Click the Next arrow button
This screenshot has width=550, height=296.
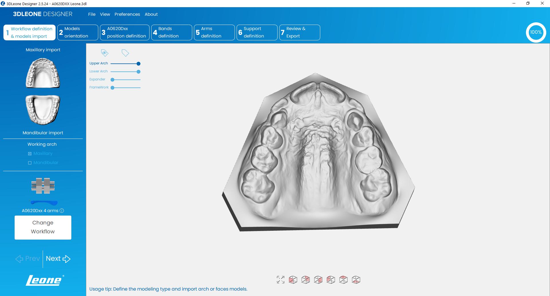pyautogui.click(x=58, y=259)
